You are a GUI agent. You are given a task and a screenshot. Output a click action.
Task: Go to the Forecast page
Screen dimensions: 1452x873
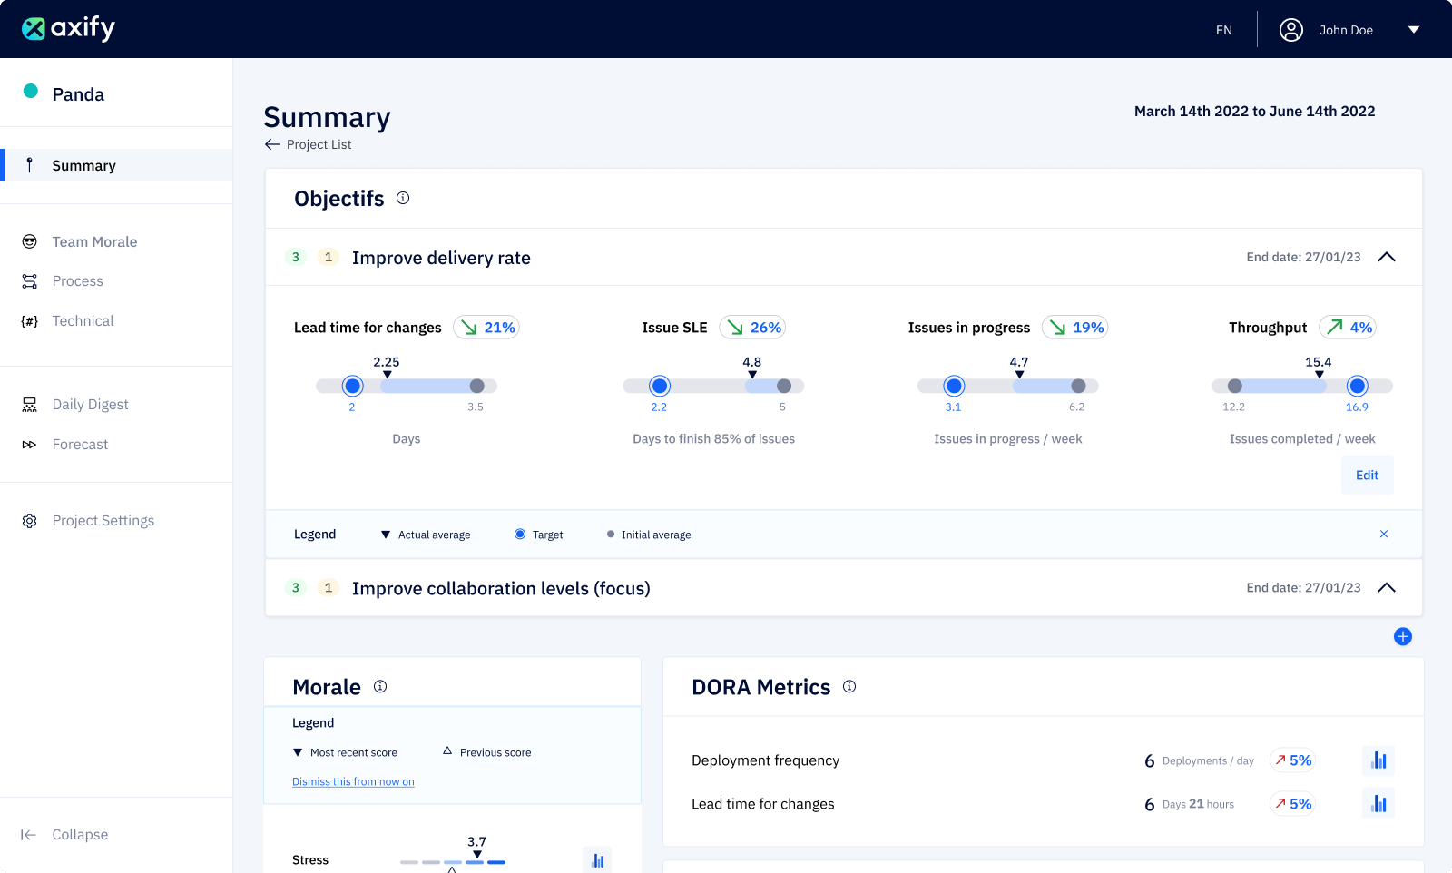click(x=80, y=445)
